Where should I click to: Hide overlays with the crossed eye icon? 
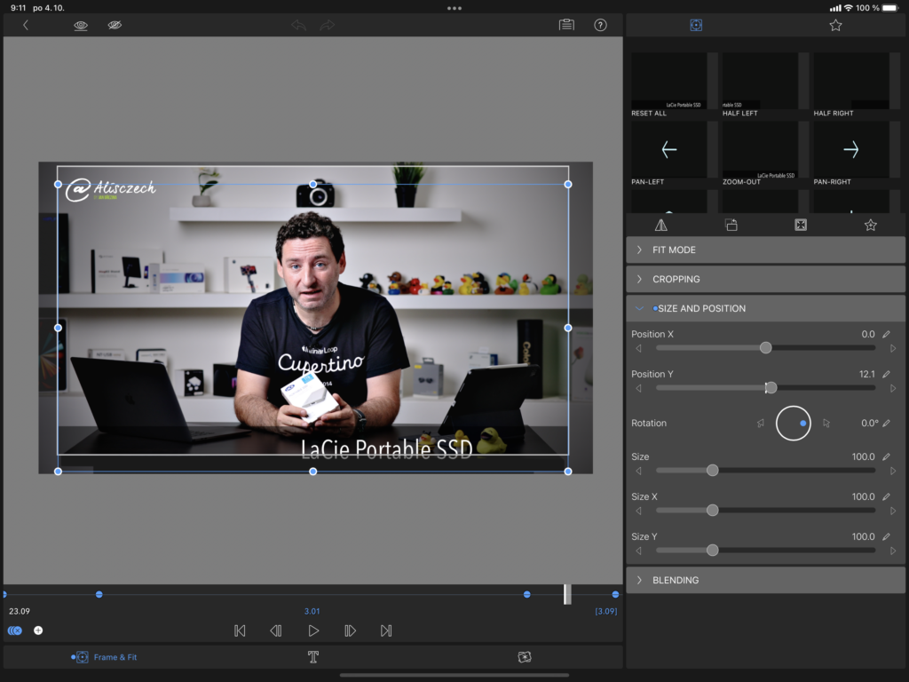click(x=115, y=25)
